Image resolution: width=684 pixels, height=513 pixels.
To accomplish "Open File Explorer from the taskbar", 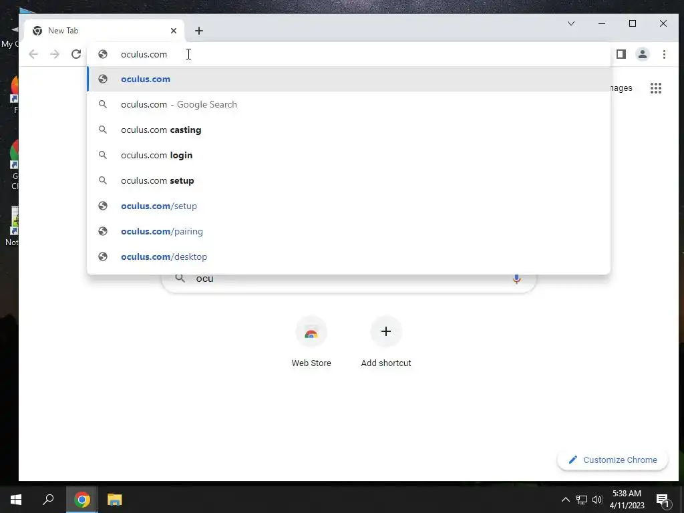I will pos(115,500).
